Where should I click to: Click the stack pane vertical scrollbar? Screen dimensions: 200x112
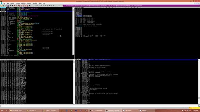(x=199, y=82)
